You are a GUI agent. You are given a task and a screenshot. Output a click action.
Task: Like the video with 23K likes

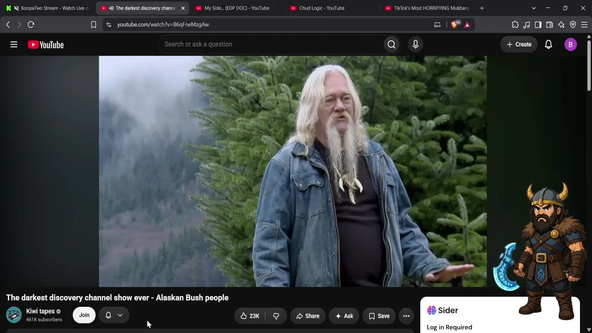pos(250,316)
